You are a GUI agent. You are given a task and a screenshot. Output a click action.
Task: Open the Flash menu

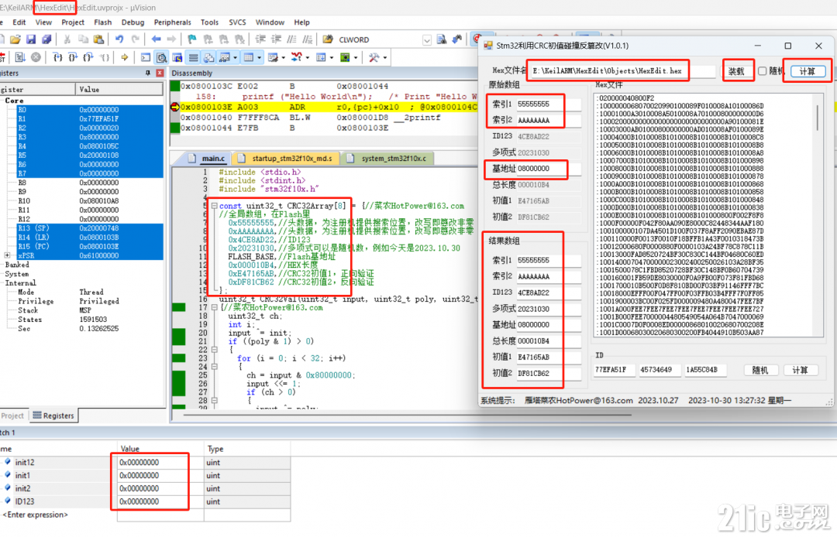[x=102, y=22]
